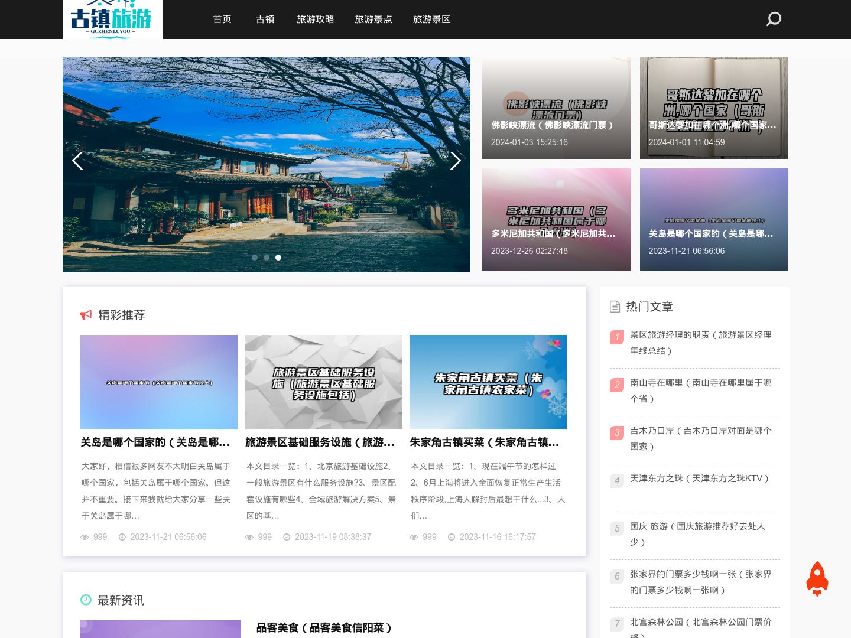
Task: Click excerpt beginning 本文目录一览：1、现在端午节
Action: pyautogui.click(x=488, y=491)
